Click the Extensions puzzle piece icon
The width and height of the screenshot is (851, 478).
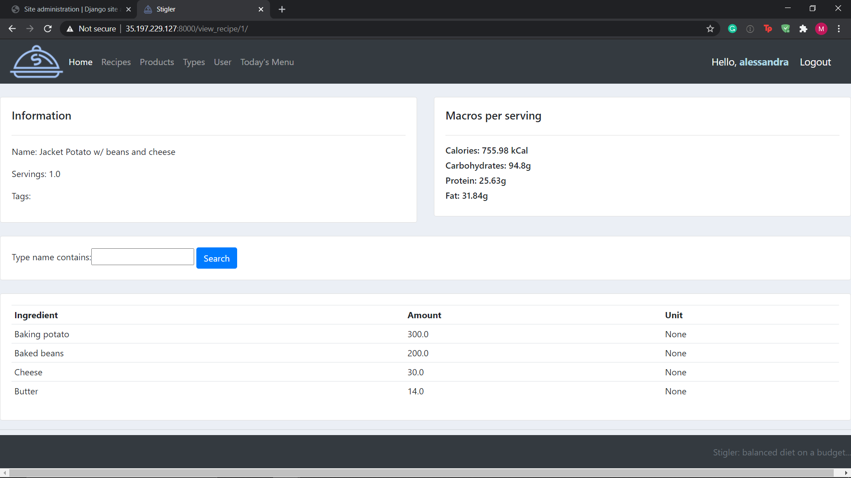(x=803, y=29)
